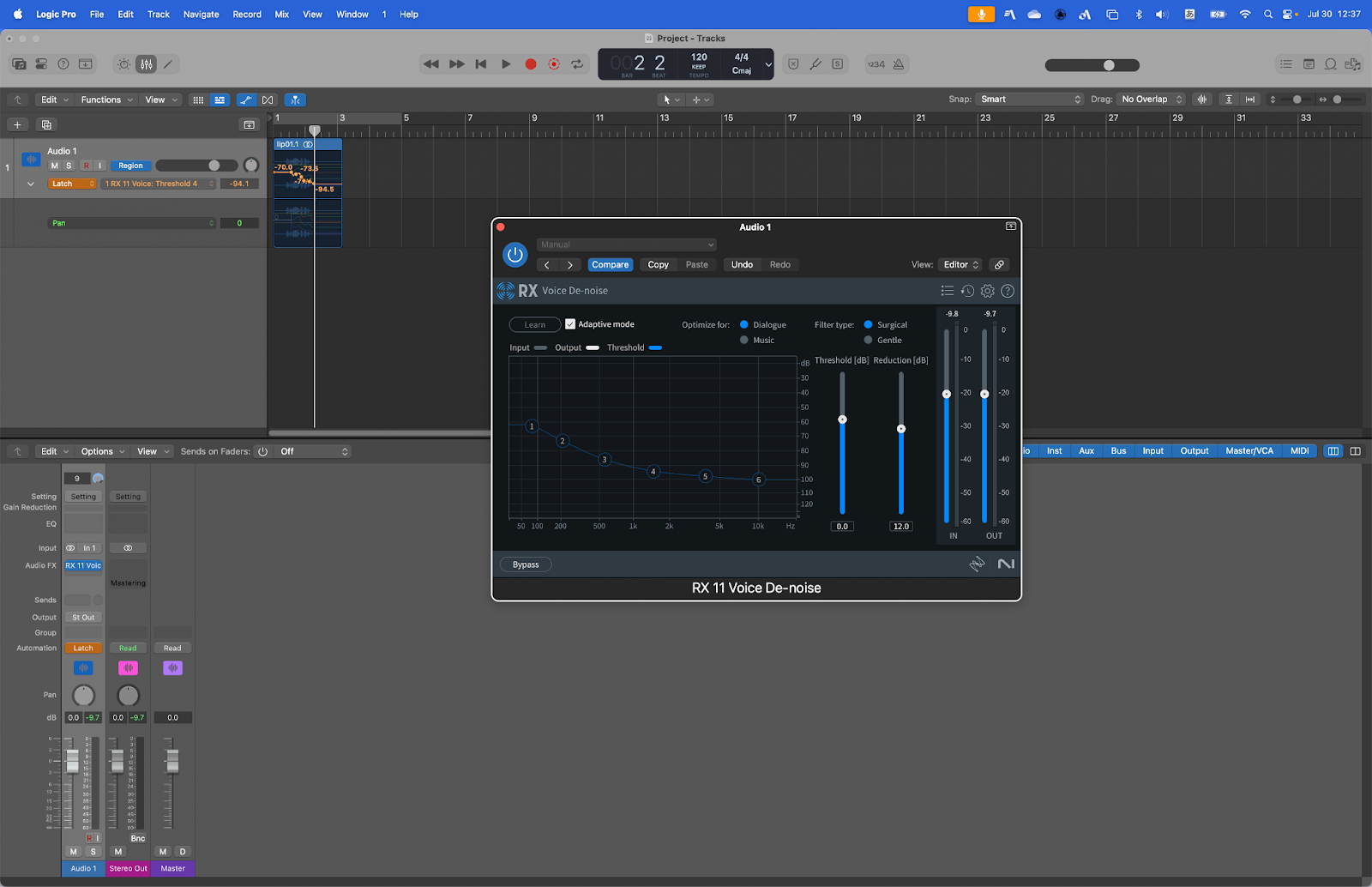
Task: Open the Mixer using the toolbar icon
Action: point(147,64)
